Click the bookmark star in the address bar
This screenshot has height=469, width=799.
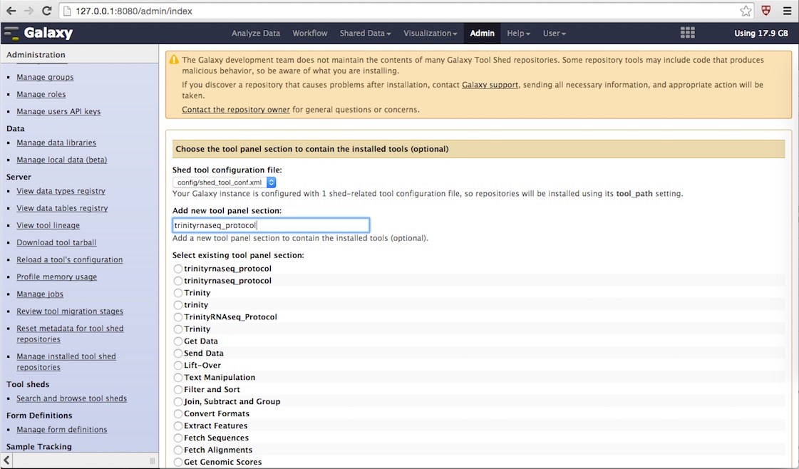click(746, 11)
